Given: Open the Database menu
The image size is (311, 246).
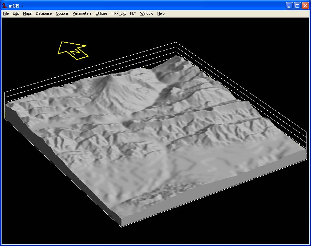Looking at the screenshot, I should (x=44, y=13).
